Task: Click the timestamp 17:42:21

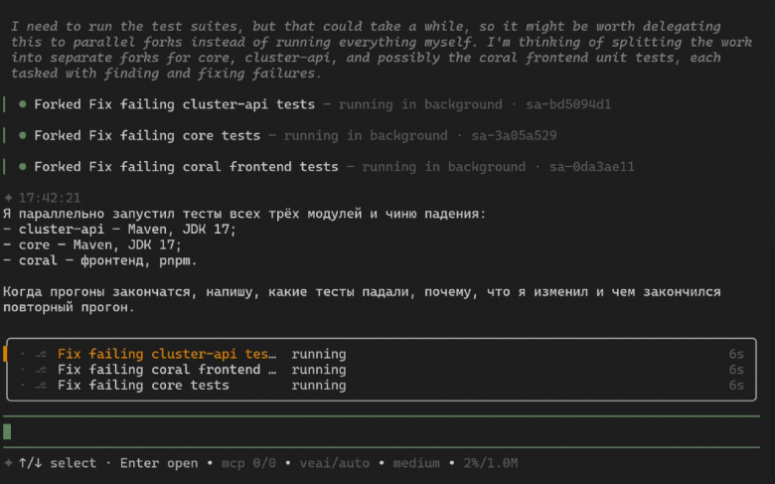Action: pos(50,198)
